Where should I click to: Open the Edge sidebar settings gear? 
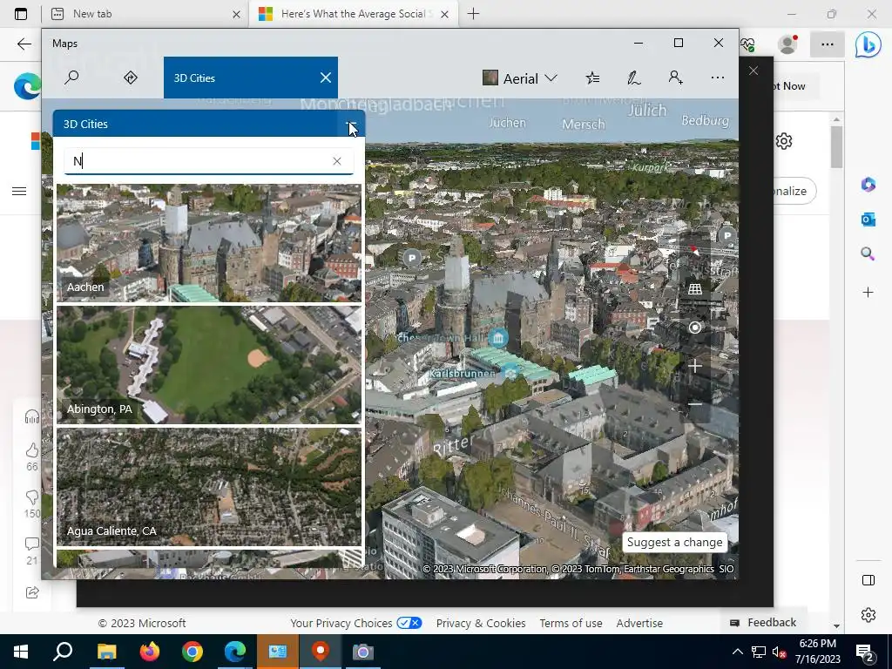(868, 615)
